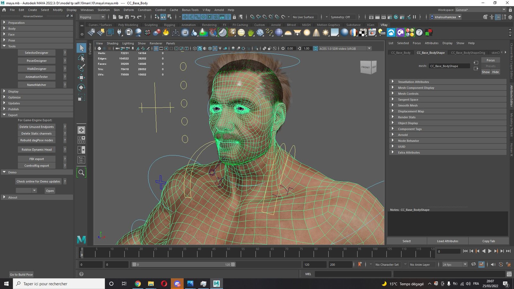This screenshot has width=514, height=289.
Task: Toggle use all lights bulb in viewport toolbar
Action: click(220, 48)
